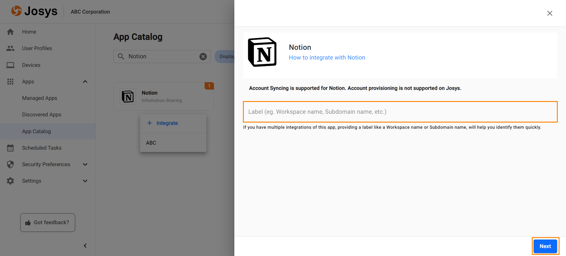Click the Notion heading in panel
The image size is (566, 256).
[300, 47]
